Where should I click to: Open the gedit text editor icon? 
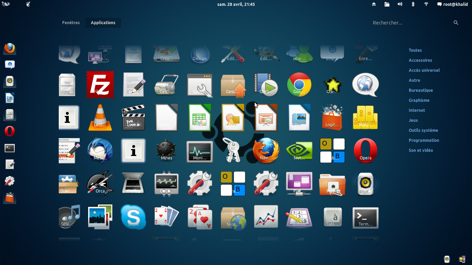pos(134,85)
